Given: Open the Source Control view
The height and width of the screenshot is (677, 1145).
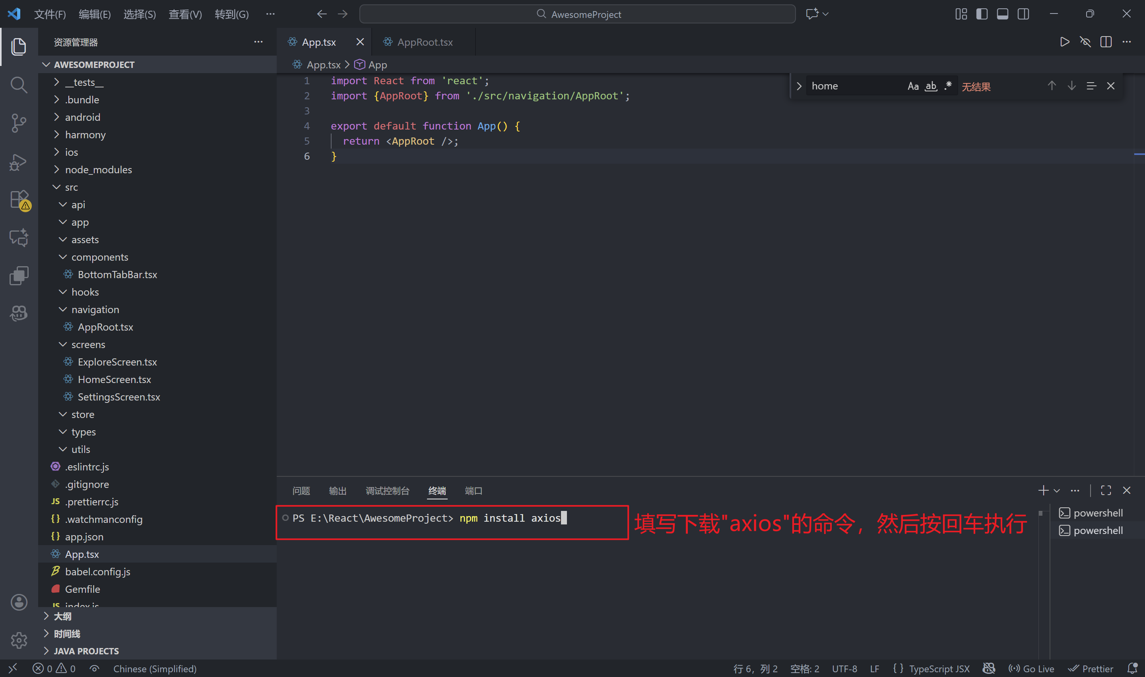Looking at the screenshot, I should [19, 123].
